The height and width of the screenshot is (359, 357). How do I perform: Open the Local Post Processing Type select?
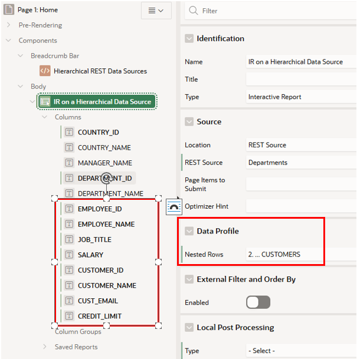point(301,351)
